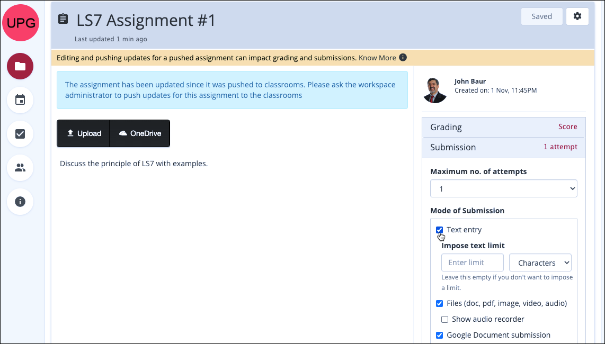Image resolution: width=605 pixels, height=344 pixels.
Task: Click the LS7 Assignment #1 title
Action: [146, 20]
